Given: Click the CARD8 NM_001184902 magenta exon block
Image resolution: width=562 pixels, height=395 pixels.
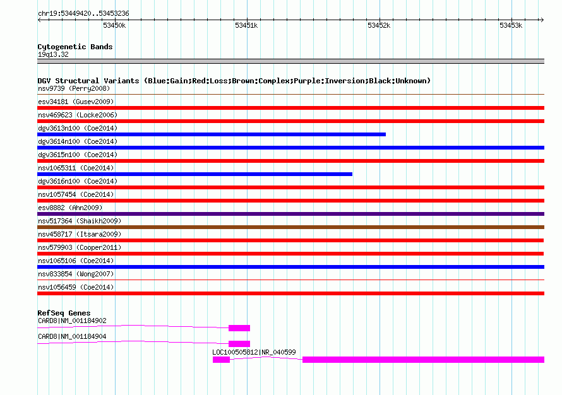Looking at the screenshot, I should 239,328.
